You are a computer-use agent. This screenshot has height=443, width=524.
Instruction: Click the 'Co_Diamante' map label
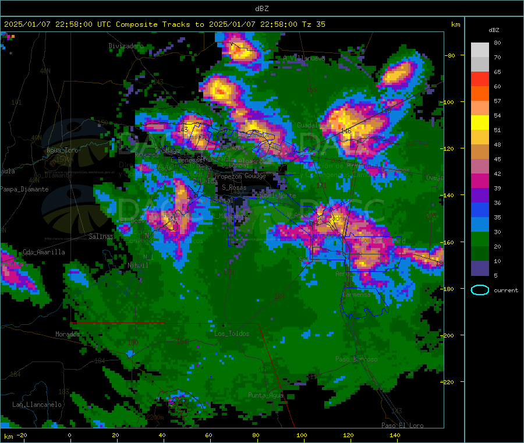(x=53, y=175)
